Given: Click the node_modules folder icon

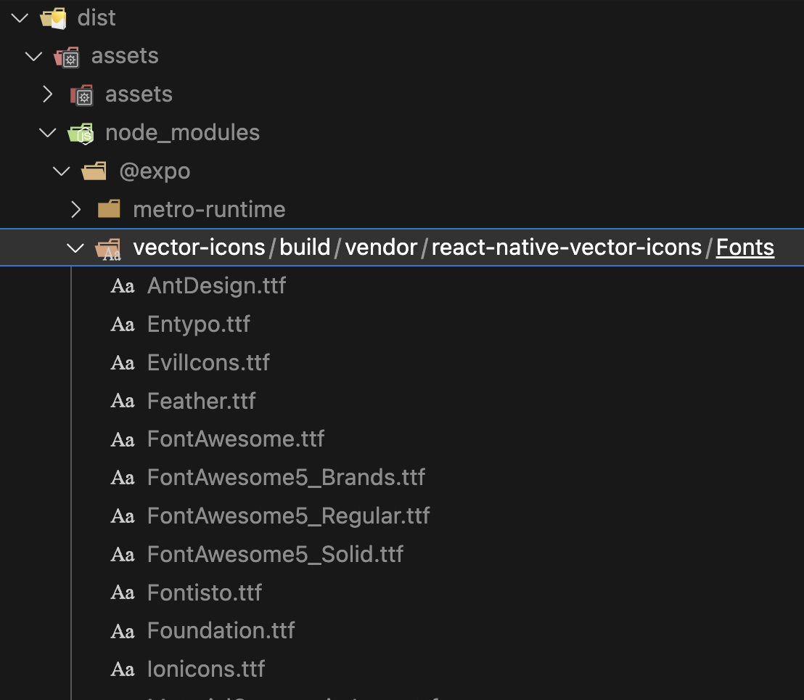Looking at the screenshot, I should pos(81,132).
